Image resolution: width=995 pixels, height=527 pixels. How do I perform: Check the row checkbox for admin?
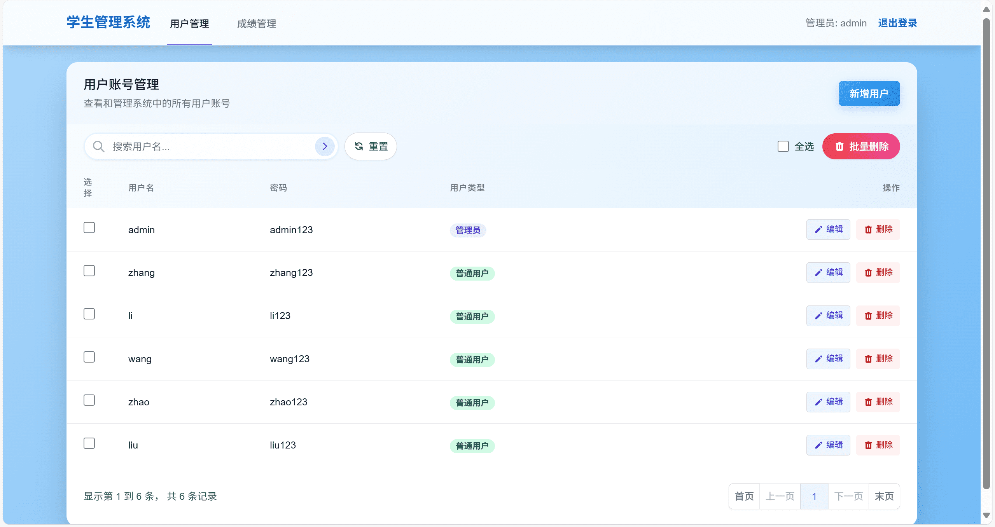tap(89, 227)
